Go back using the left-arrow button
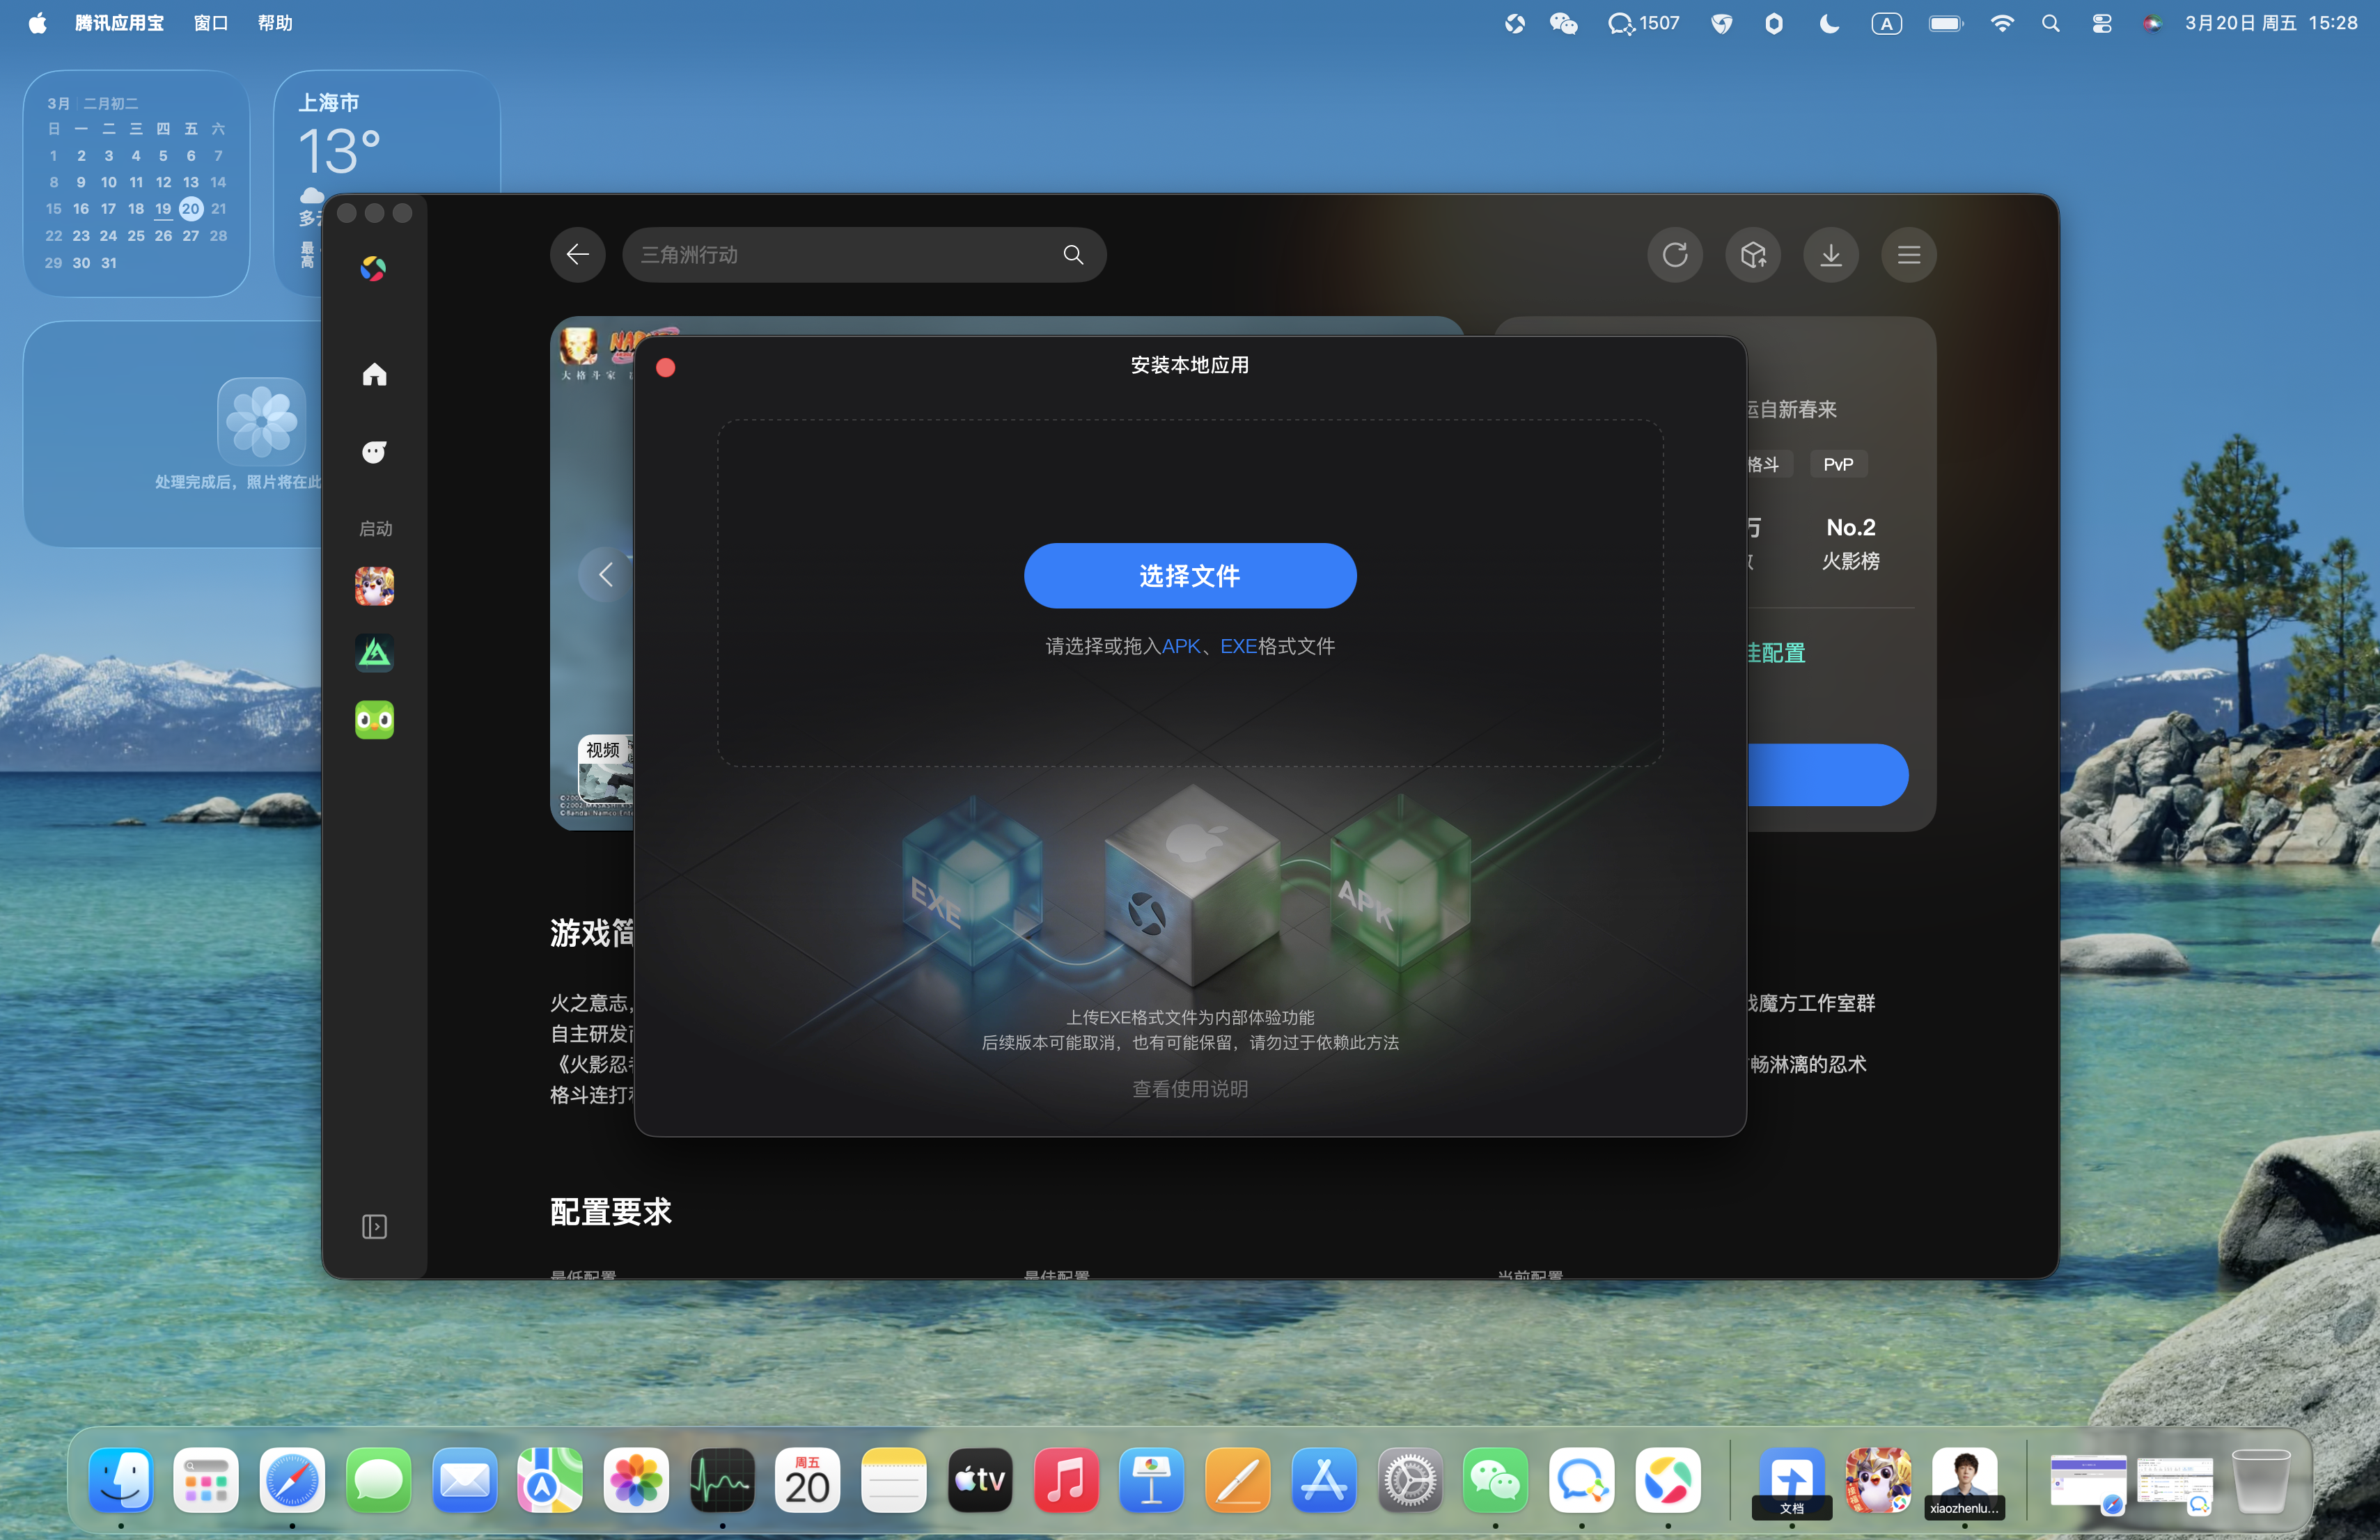 (577, 255)
